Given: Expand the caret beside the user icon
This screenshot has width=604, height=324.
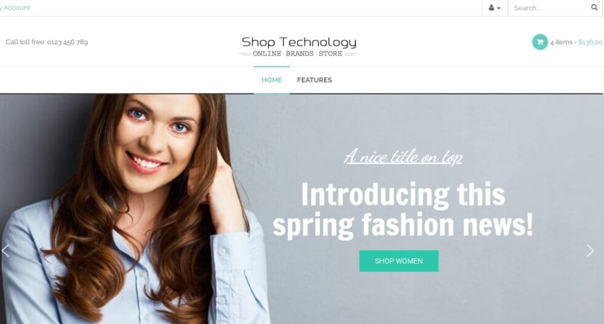Looking at the screenshot, I should [x=499, y=8].
